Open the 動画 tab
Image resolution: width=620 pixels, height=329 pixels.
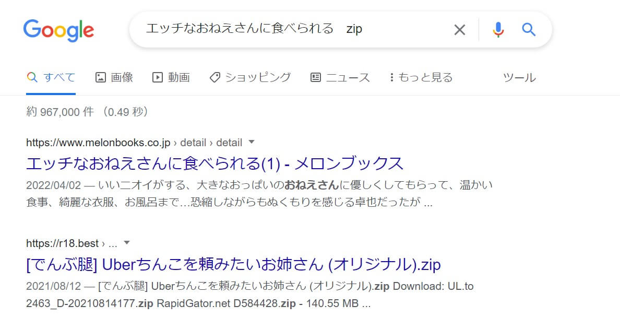point(171,77)
